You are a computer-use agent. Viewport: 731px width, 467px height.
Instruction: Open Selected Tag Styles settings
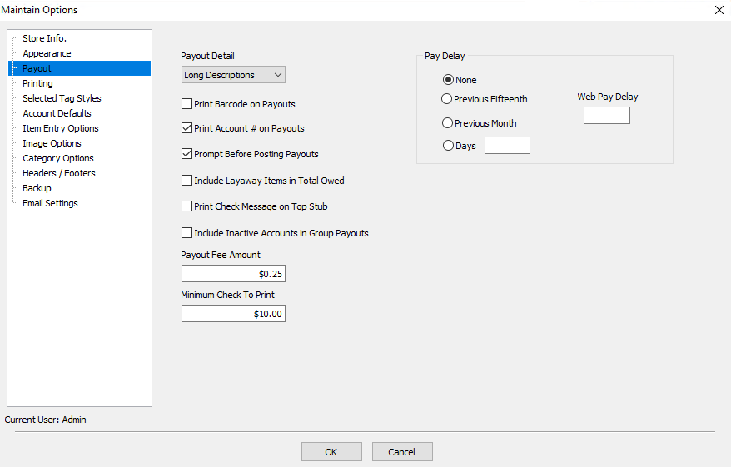click(x=62, y=98)
